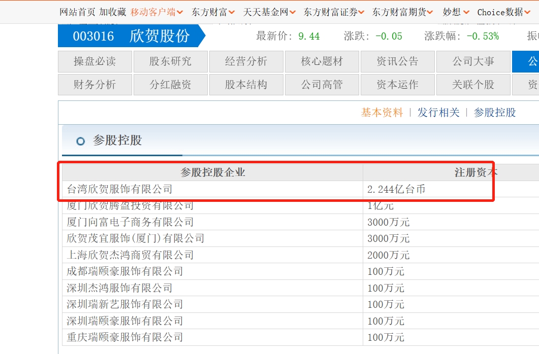The image size is (539, 354).
Task: Select row 成都瑞颐豪服饰有限公司
Action: pyautogui.click(x=300, y=271)
